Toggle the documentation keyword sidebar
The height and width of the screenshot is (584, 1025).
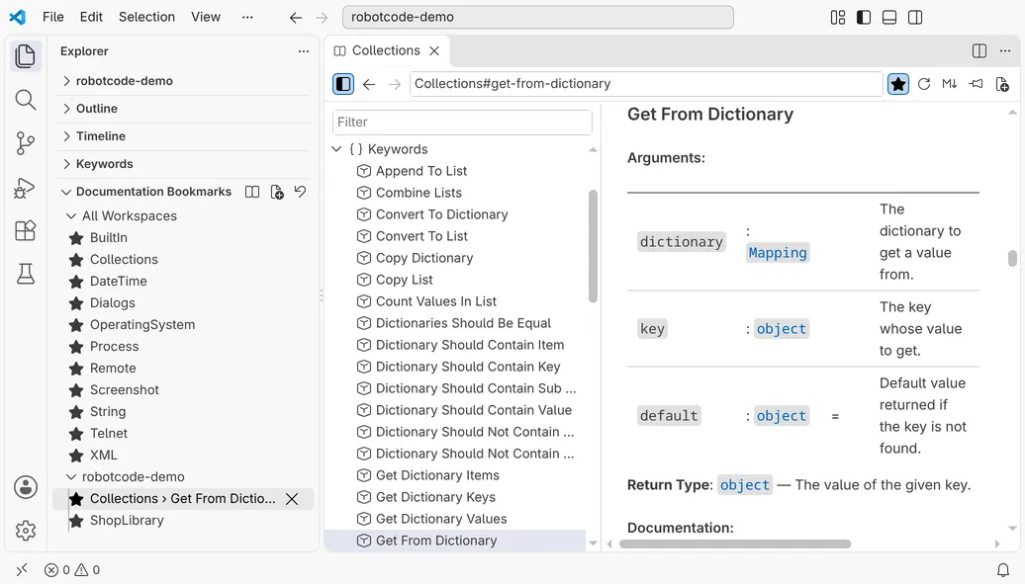(343, 84)
